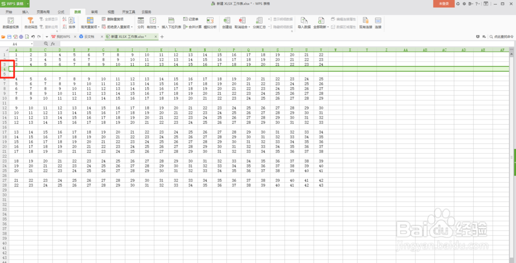Expand the 取消组合 dropdown arrow

[x=249, y=27]
